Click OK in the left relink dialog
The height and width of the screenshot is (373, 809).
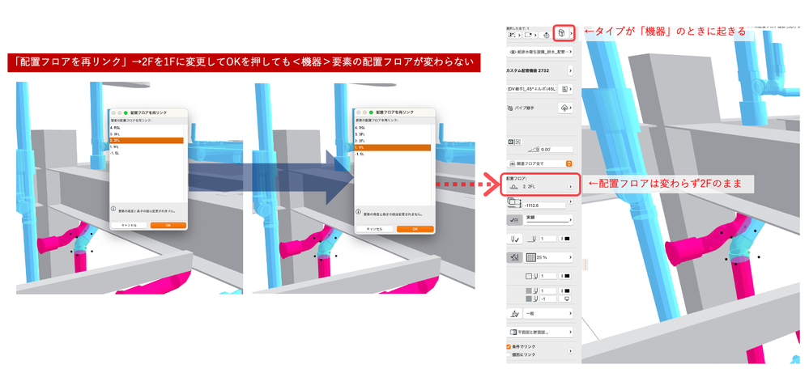[168, 225]
